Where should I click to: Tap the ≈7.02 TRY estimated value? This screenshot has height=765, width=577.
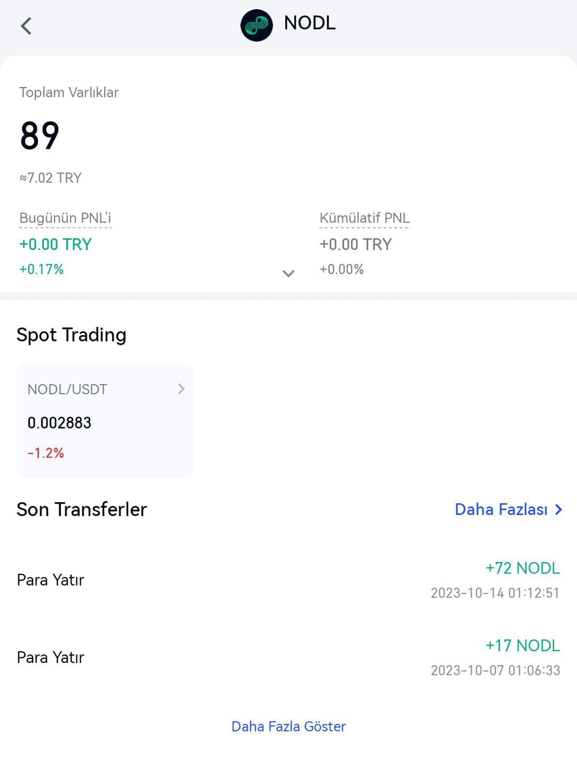click(x=50, y=178)
